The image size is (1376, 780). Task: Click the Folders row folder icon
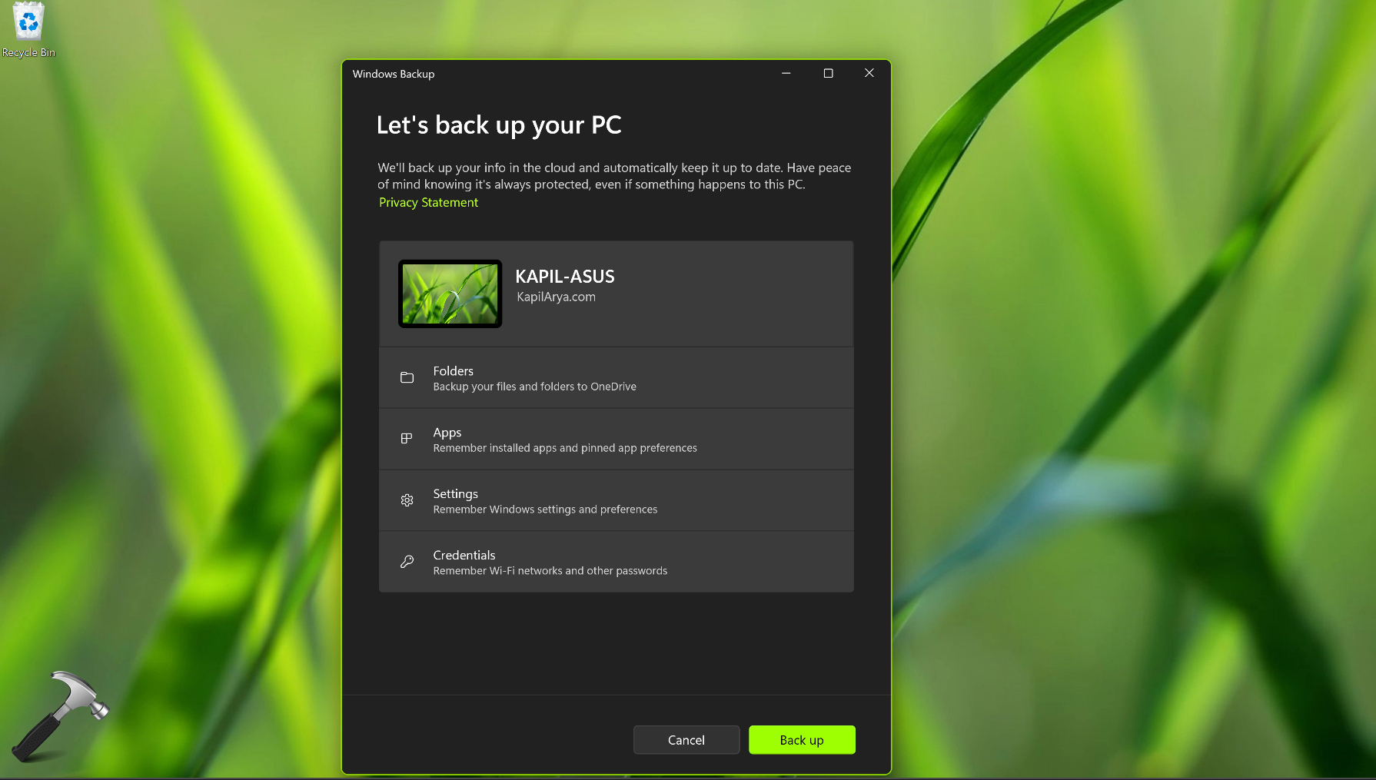[x=407, y=377]
